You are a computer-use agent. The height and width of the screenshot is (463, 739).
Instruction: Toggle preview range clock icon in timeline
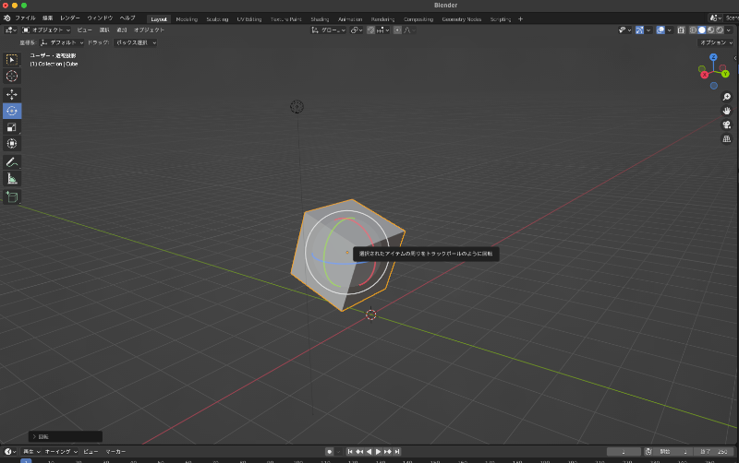(x=648, y=452)
